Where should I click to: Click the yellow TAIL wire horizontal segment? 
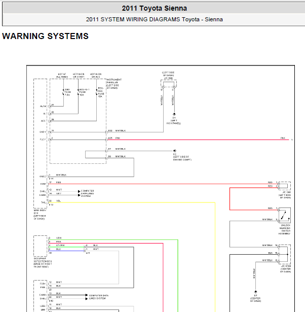pyautogui.click(x=132, y=202)
